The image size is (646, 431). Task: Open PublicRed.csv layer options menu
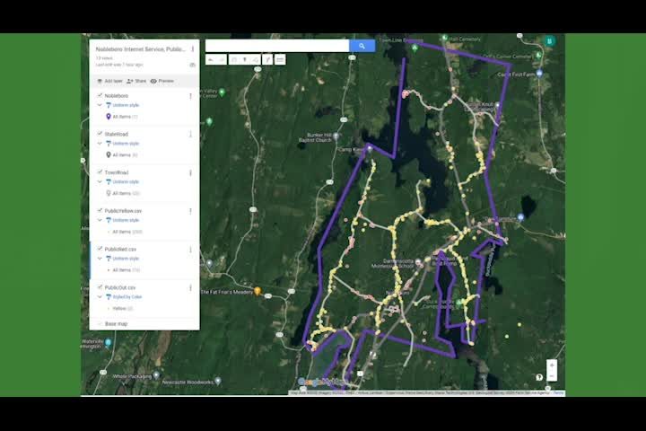point(190,250)
